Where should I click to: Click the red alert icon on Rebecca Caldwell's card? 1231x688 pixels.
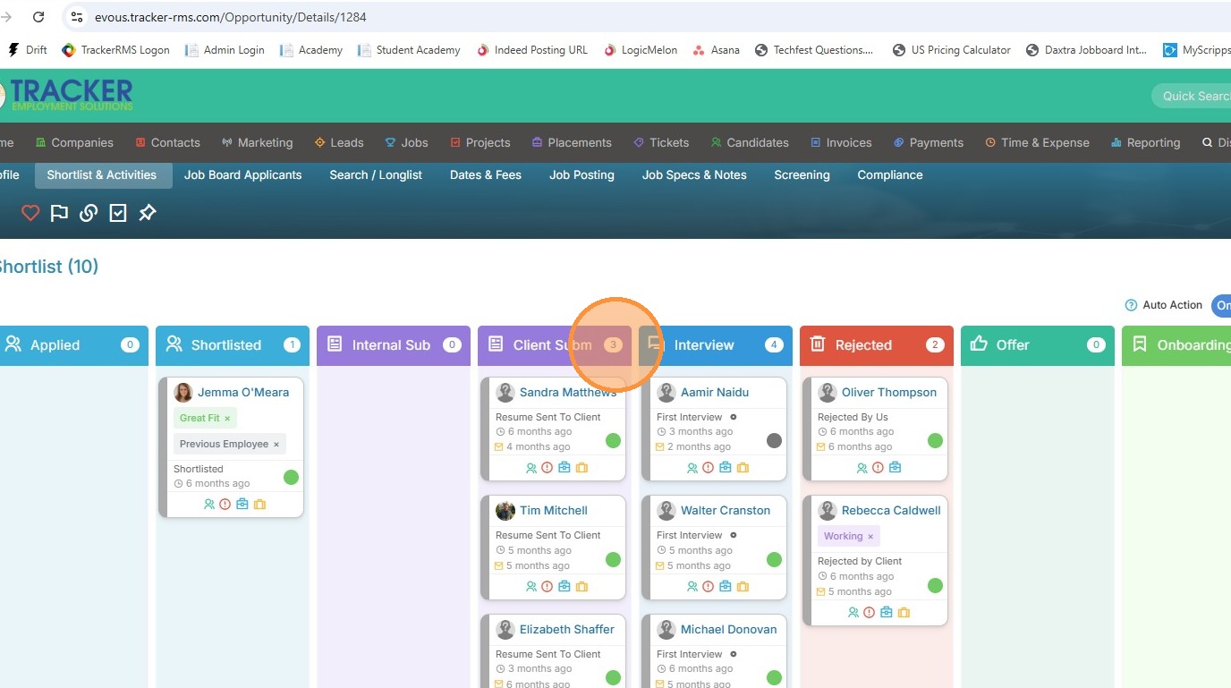click(x=870, y=613)
